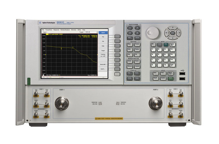
Task: Push the Avg key
Action: (130, 55)
